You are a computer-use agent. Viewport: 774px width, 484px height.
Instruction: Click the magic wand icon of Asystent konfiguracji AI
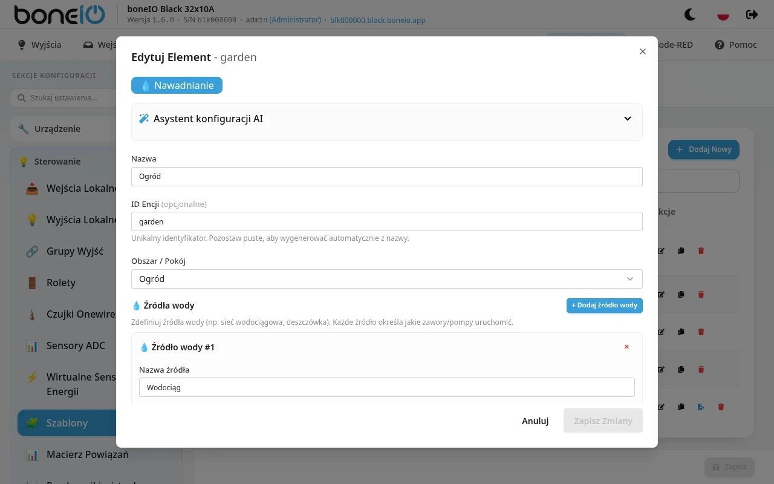click(144, 119)
